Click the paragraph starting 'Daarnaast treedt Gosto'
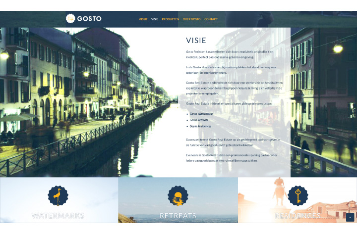 tap(233, 142)
